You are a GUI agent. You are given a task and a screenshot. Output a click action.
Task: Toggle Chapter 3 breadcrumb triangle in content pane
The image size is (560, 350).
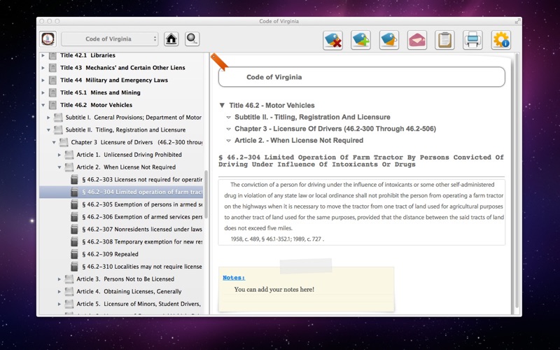pyautogui.click(x=229, y=129)
